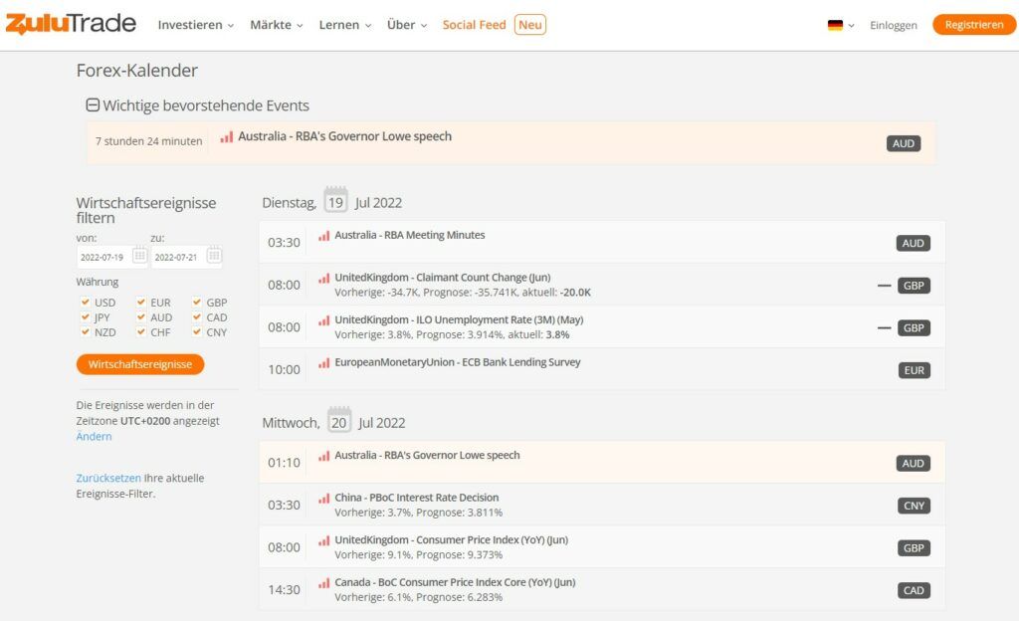Uncheck the CHF currency checkbox
The image size is (1019, 621).
pyautogui.click(x=141, y=331)
